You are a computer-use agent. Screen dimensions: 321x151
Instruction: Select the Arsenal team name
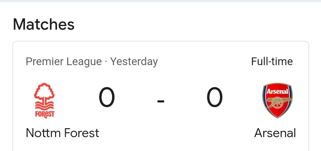(x=275, y=133)
